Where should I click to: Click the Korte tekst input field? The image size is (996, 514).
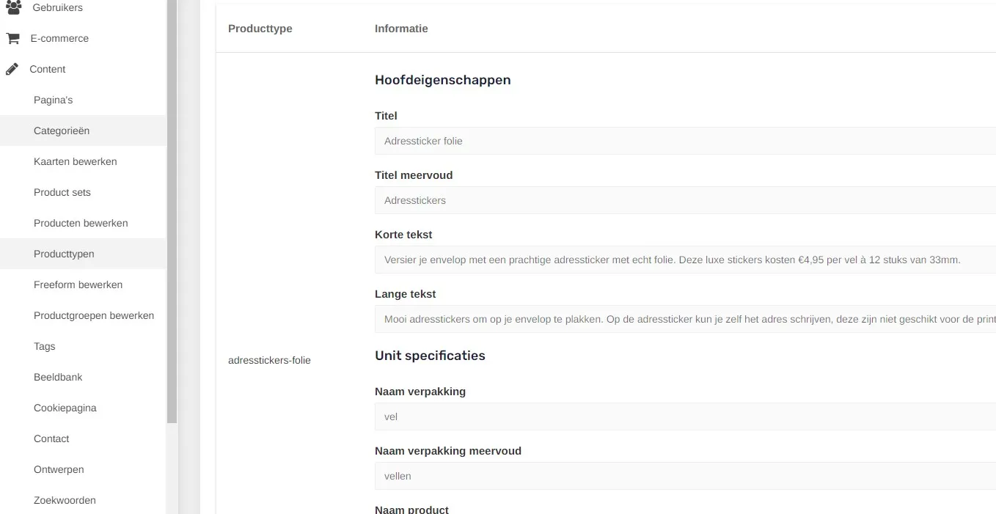point(685,260)
